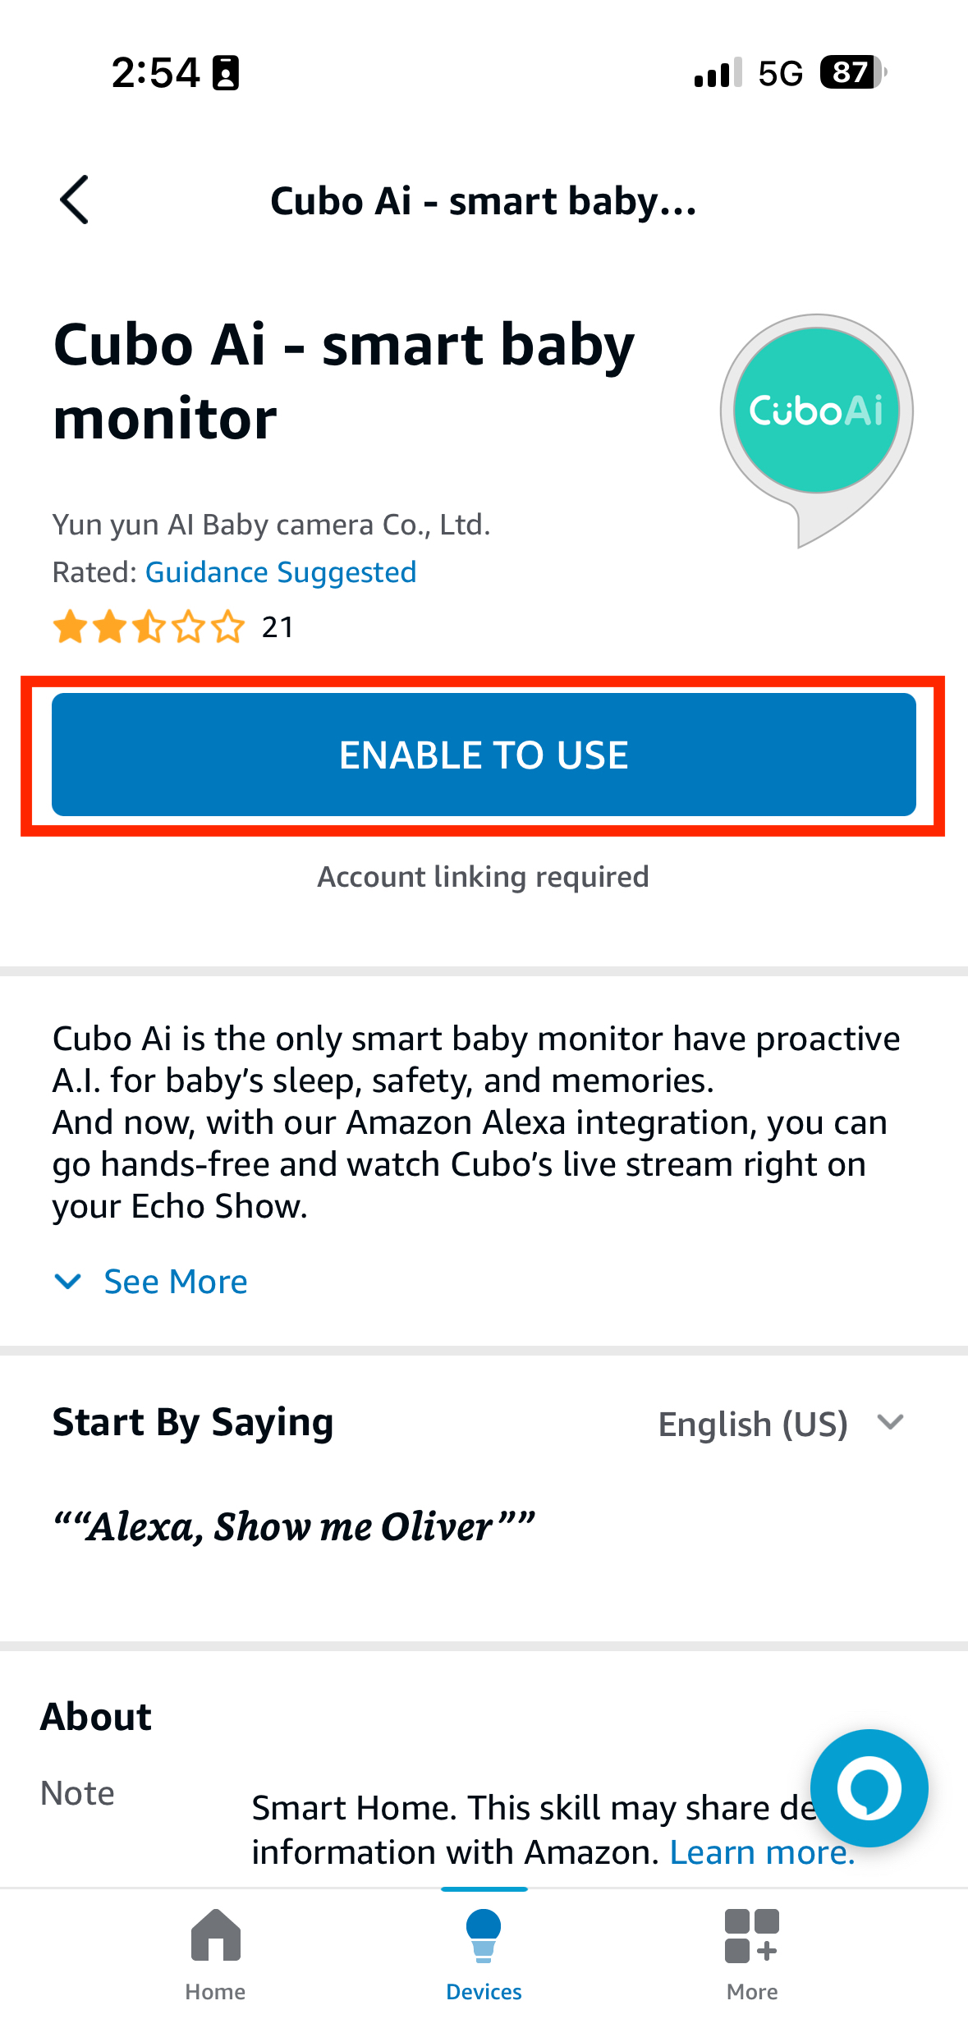The height and width of the screenshot is (2042, 968).
Task: Tap the Account linking required text
Action: pyautogui.click(x=484, y=877)
